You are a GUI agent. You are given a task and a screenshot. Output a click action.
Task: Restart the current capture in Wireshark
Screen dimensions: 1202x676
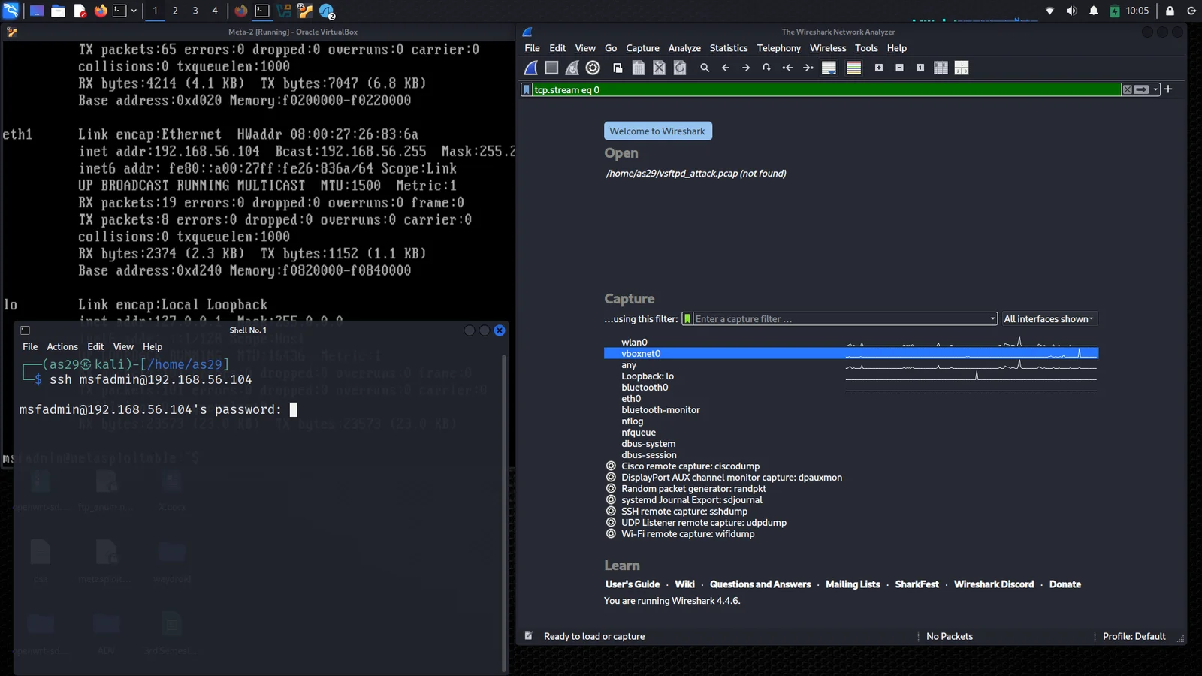572,68
